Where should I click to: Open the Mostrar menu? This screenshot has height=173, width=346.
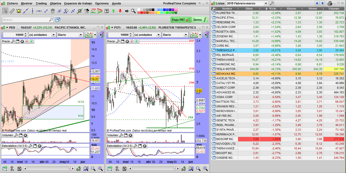click(x=27, y=3)
